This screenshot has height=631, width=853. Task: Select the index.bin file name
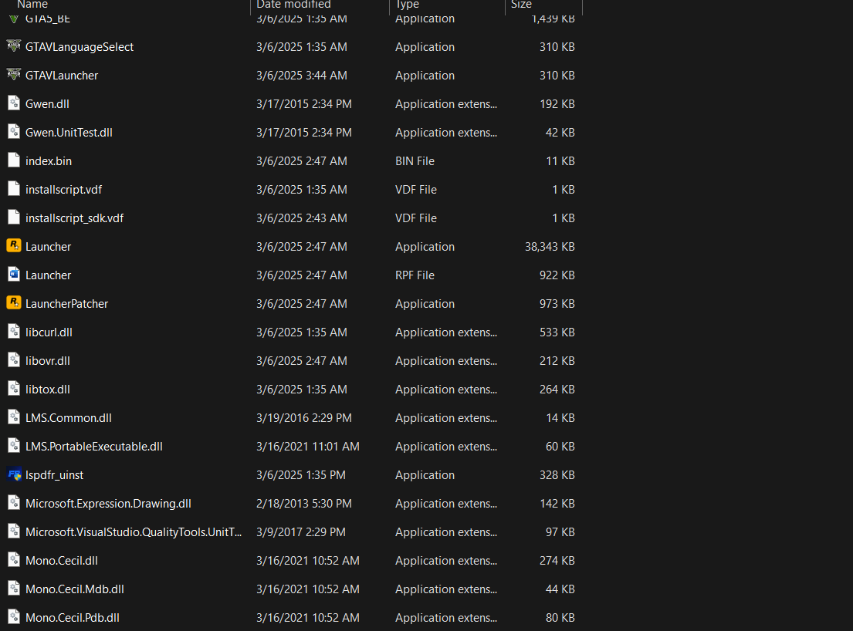49,161
